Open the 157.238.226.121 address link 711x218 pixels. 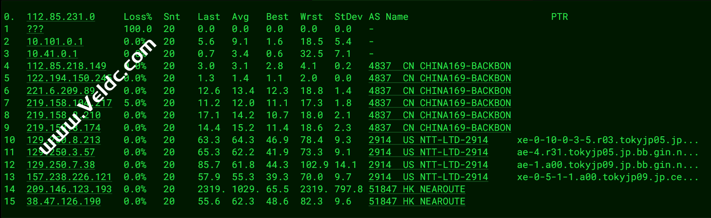[x=69, y=177]
